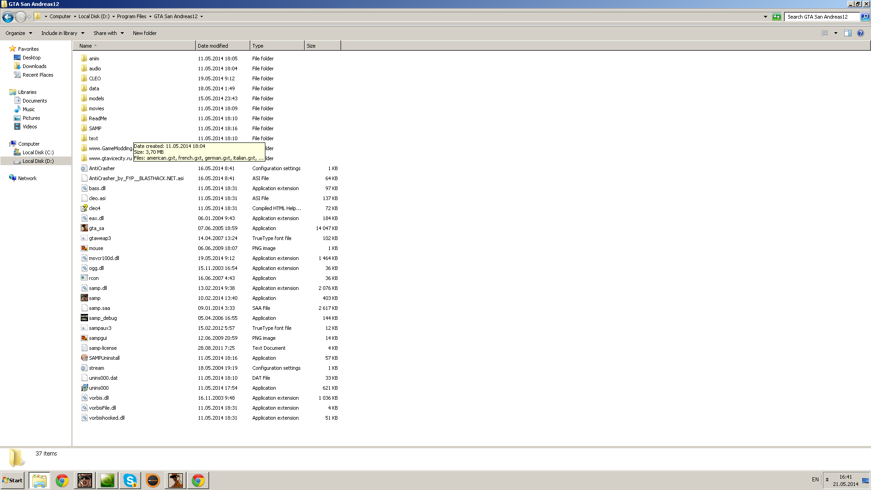
Task: Select the gtaweap3 font file icon
Action: (x=84, y=238)
